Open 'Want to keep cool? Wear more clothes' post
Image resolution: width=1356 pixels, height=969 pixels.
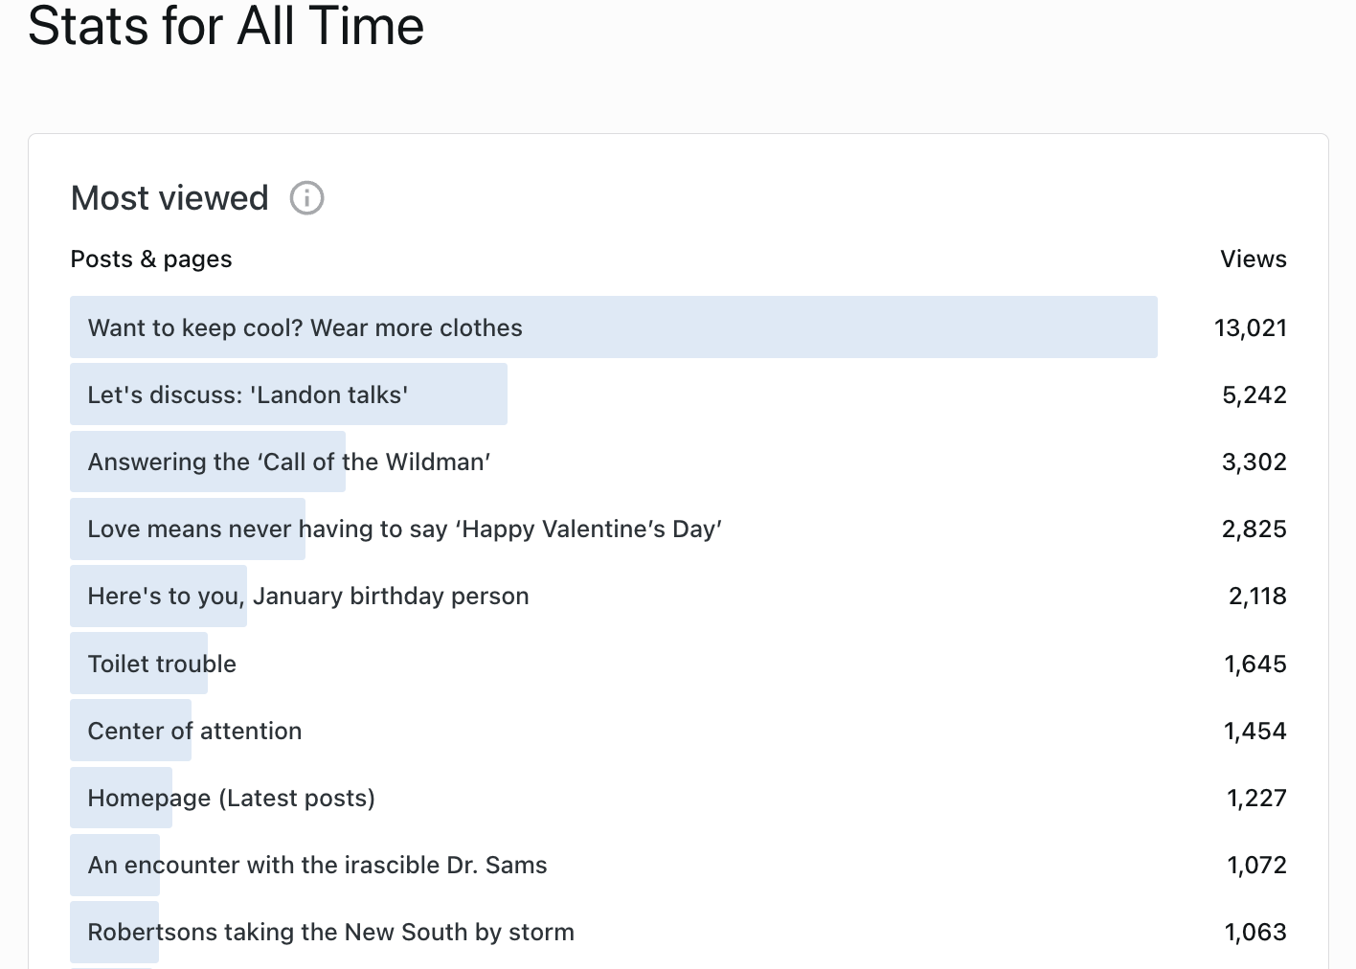(305, 328)
